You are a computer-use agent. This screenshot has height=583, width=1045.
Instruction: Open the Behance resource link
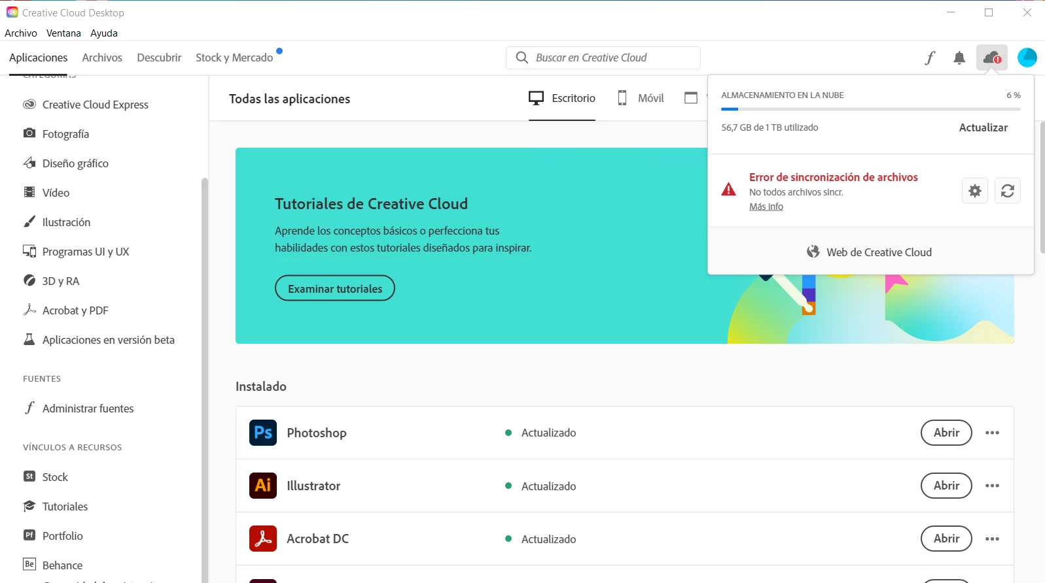click(52, 565)
